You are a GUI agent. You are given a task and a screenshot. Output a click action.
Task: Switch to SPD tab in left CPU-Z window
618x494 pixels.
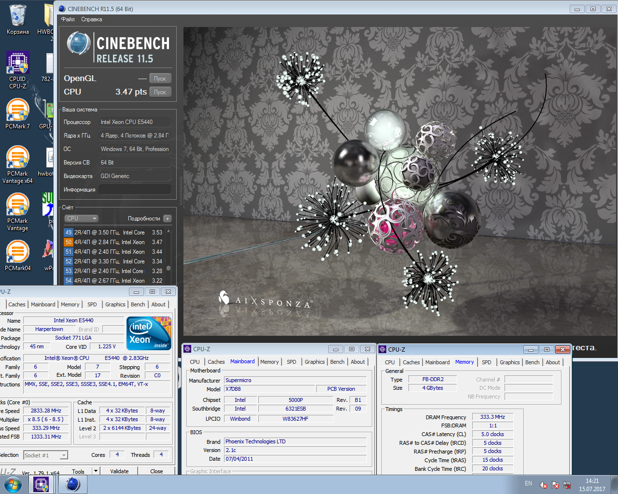[x=92, y=304]
